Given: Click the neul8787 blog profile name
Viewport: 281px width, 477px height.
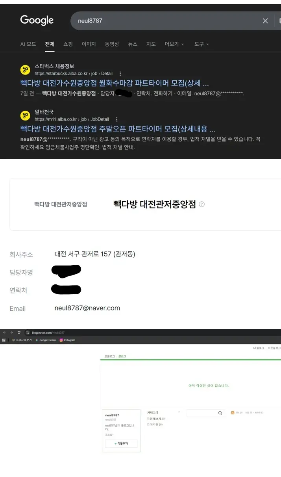Looking at the screenshot, I should tap(112, 415).
